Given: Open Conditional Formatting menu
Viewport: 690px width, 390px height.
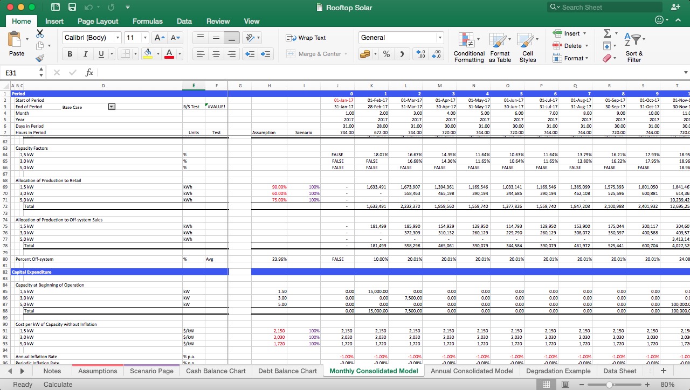Looking at the screenshot, I should tap(469, 47).
